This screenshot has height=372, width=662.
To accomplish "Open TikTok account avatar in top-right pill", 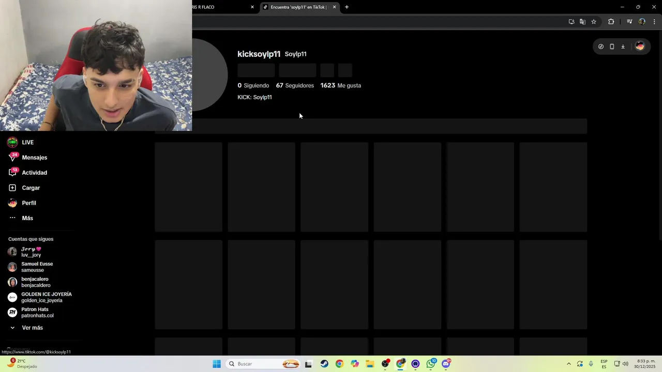I will pos(640,46).
